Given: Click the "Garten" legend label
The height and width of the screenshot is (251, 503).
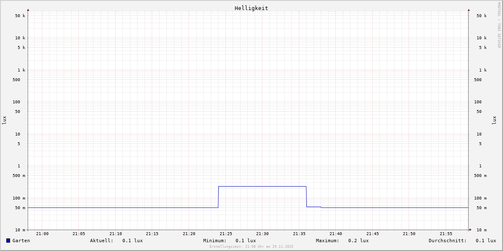Looking at the screenshot, I should point(21,241).
